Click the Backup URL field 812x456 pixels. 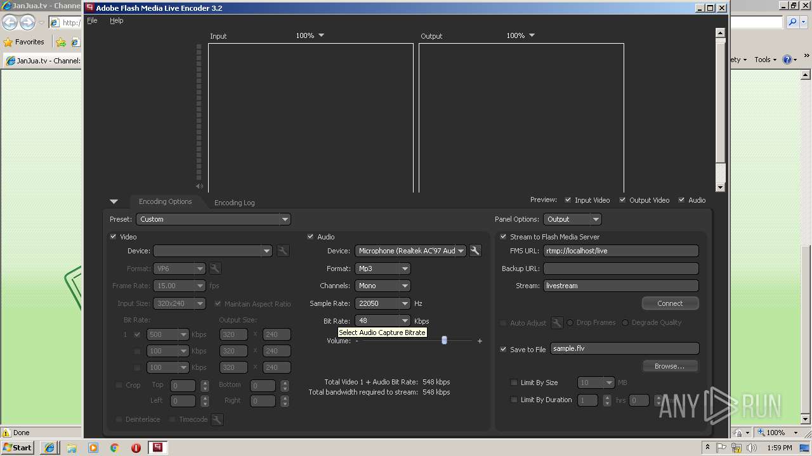[x=621, y=269]
